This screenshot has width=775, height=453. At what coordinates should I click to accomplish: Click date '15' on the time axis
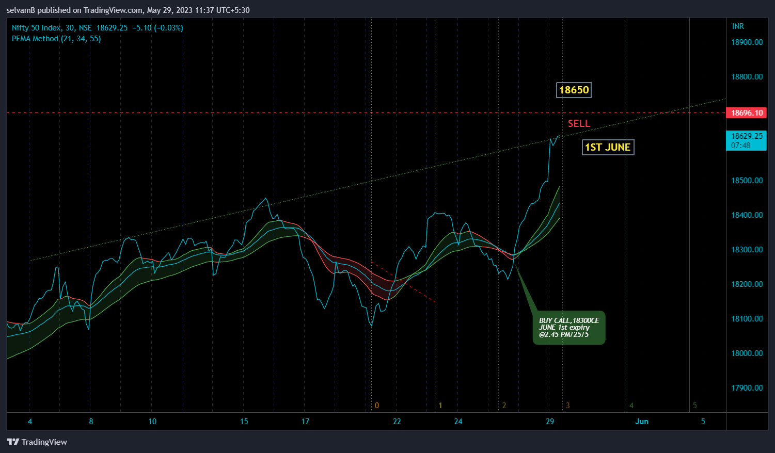click(244, 422)
